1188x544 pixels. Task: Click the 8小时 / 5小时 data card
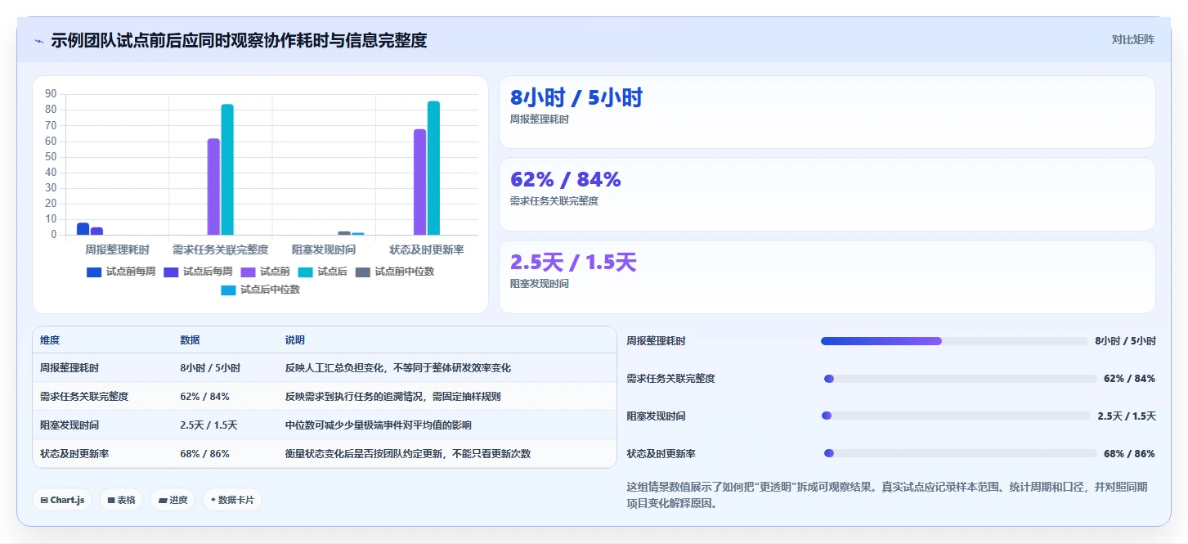[827, 112]
